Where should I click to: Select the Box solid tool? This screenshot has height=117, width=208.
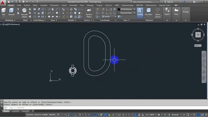point(4,12)
